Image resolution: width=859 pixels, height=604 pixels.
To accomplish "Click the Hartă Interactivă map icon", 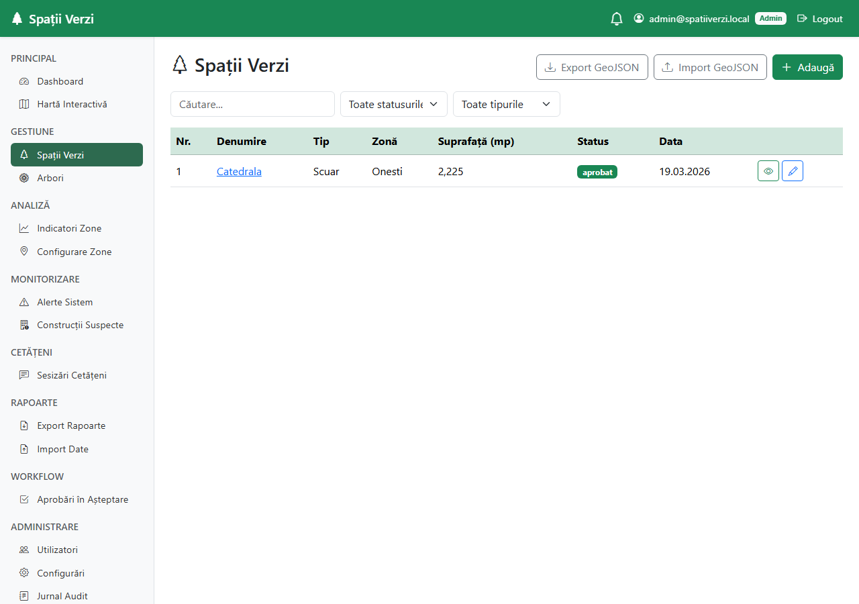I will coord(24,104).
